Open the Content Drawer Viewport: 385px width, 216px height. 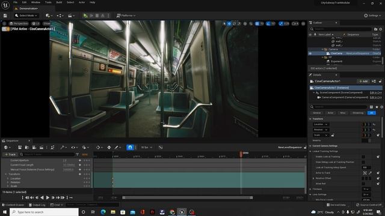click(x=13, y=205)
